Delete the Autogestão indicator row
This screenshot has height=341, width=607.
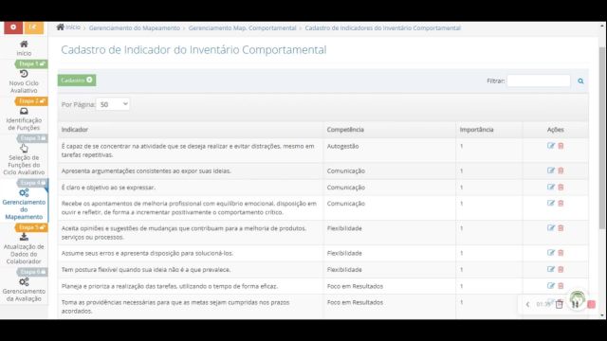point(561,146)
